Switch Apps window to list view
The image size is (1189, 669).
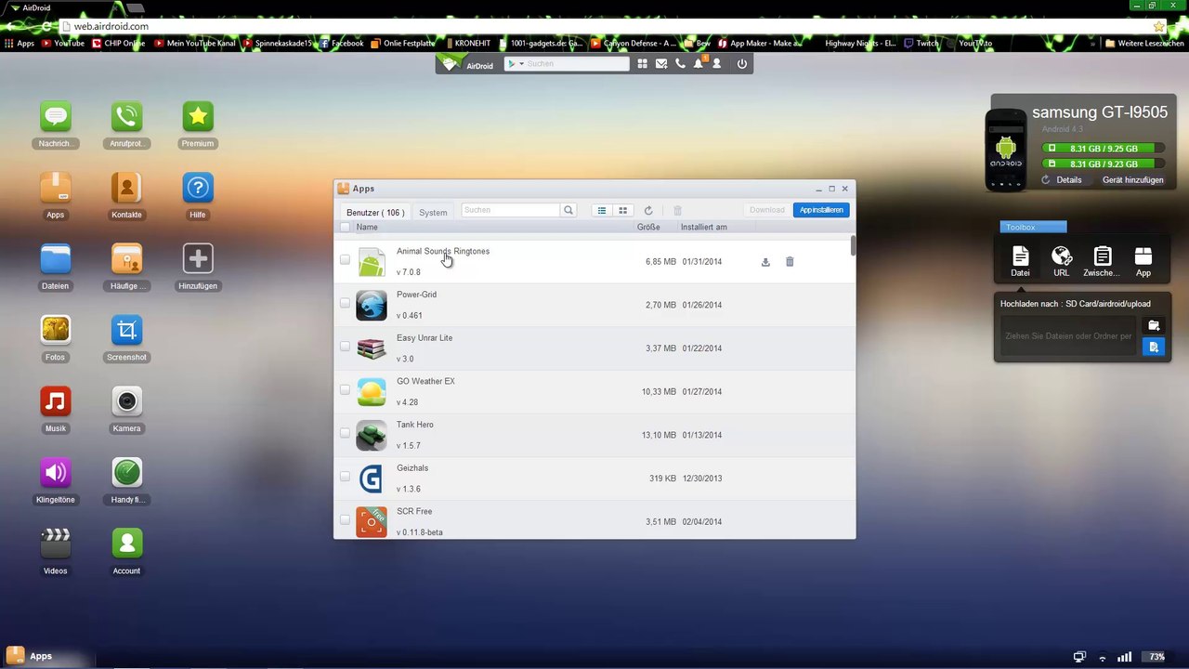pyautogui.click(x=602, y=211)
